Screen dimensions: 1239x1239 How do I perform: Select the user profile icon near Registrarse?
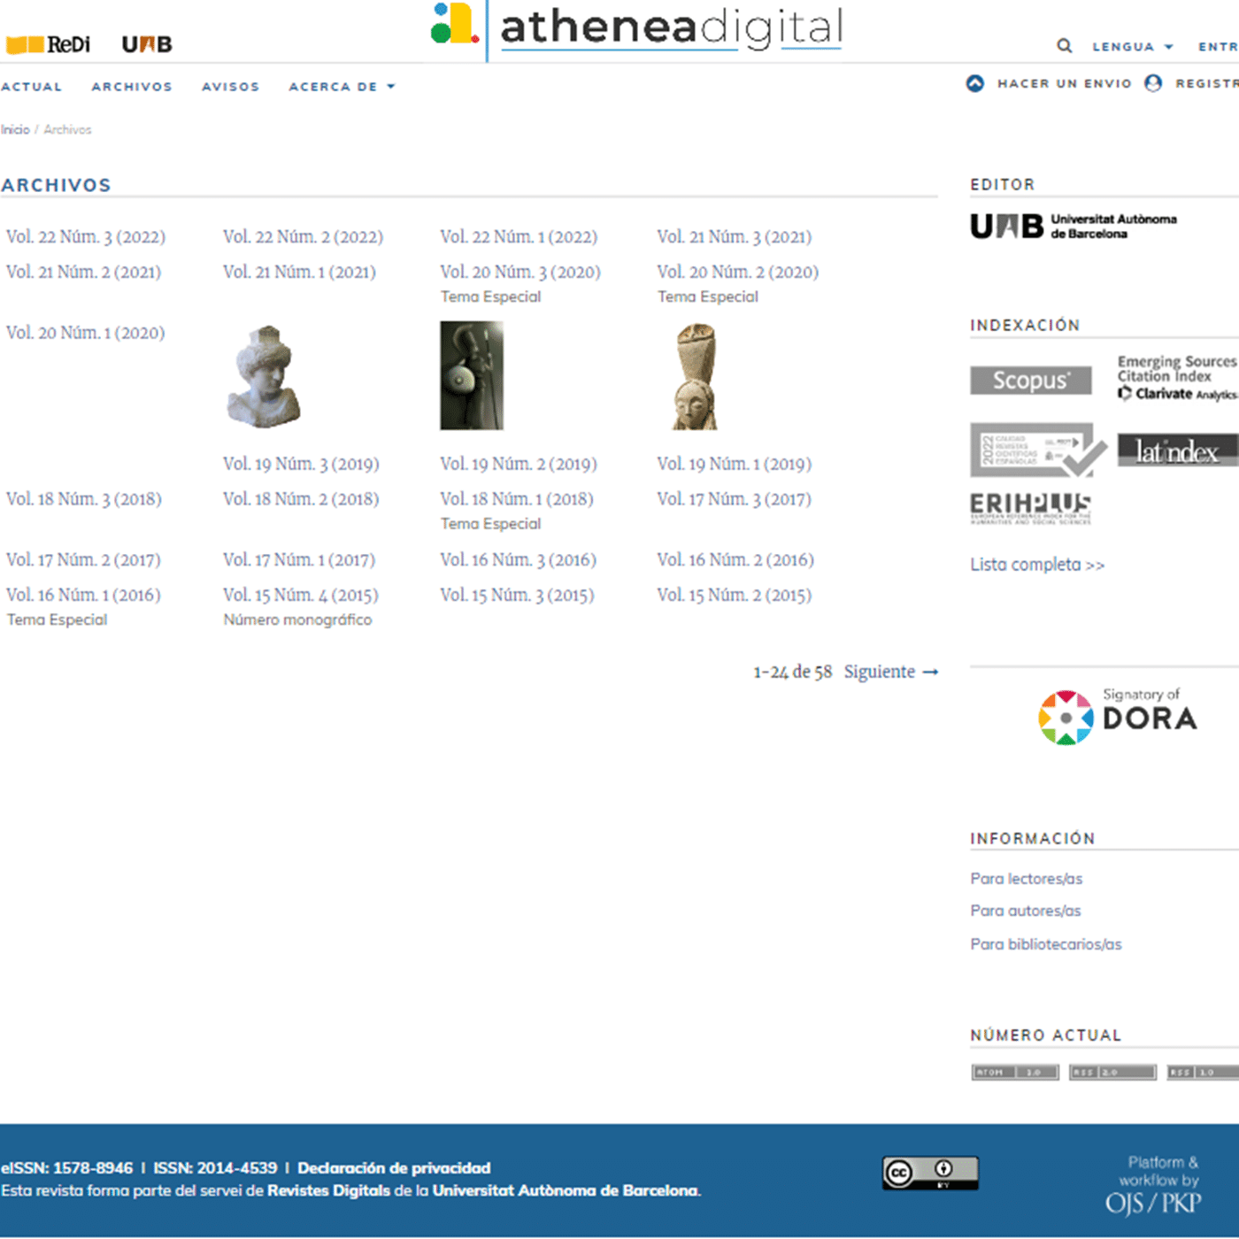click(x=1152, y=83)
